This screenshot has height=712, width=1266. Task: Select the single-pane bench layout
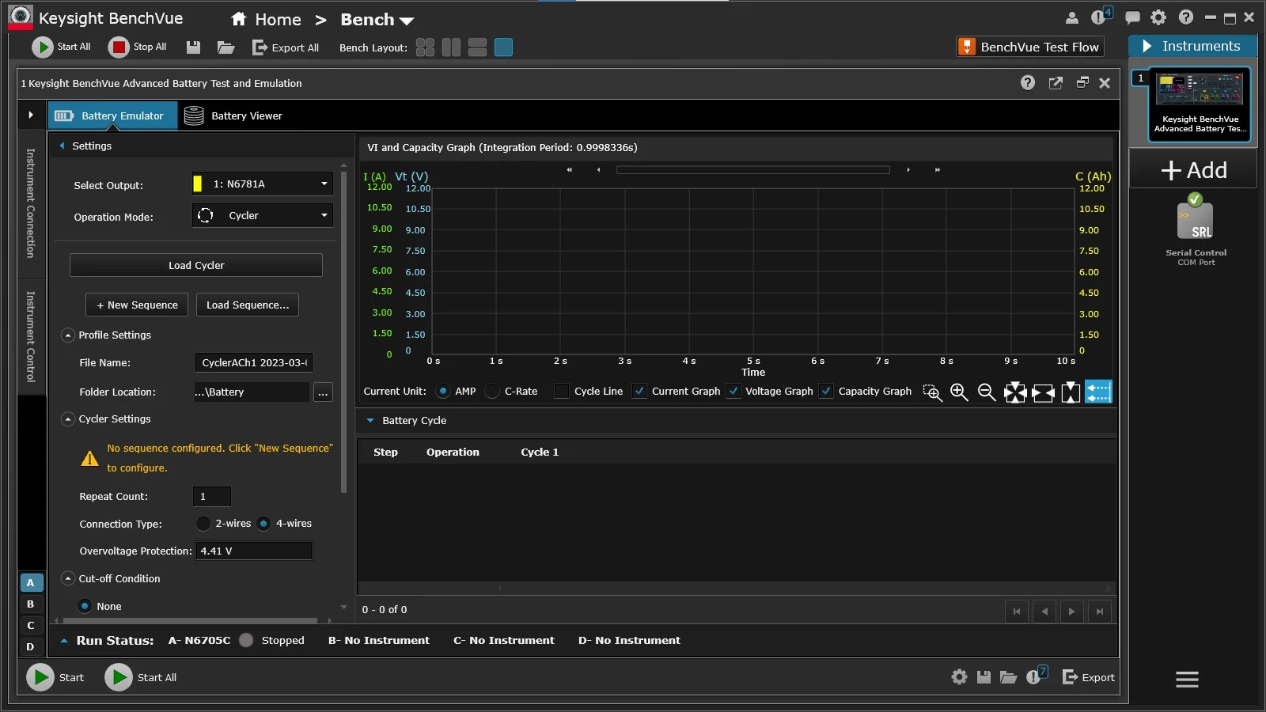pos(503,47)
